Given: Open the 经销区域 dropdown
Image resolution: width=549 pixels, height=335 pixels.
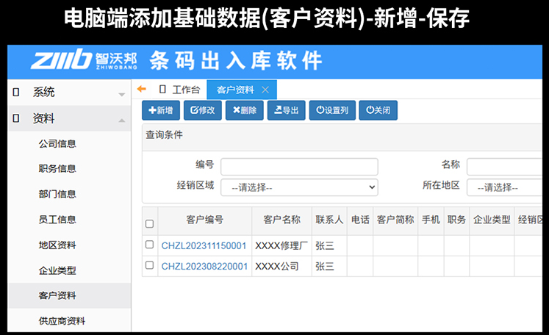Looking at the screenshot, I should [x=299, y=187].
